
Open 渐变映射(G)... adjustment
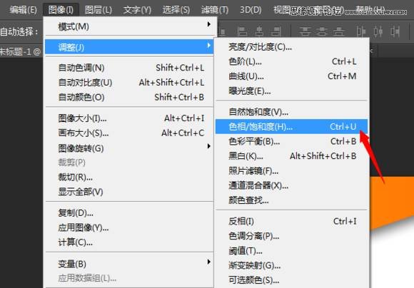pos(291,265)
